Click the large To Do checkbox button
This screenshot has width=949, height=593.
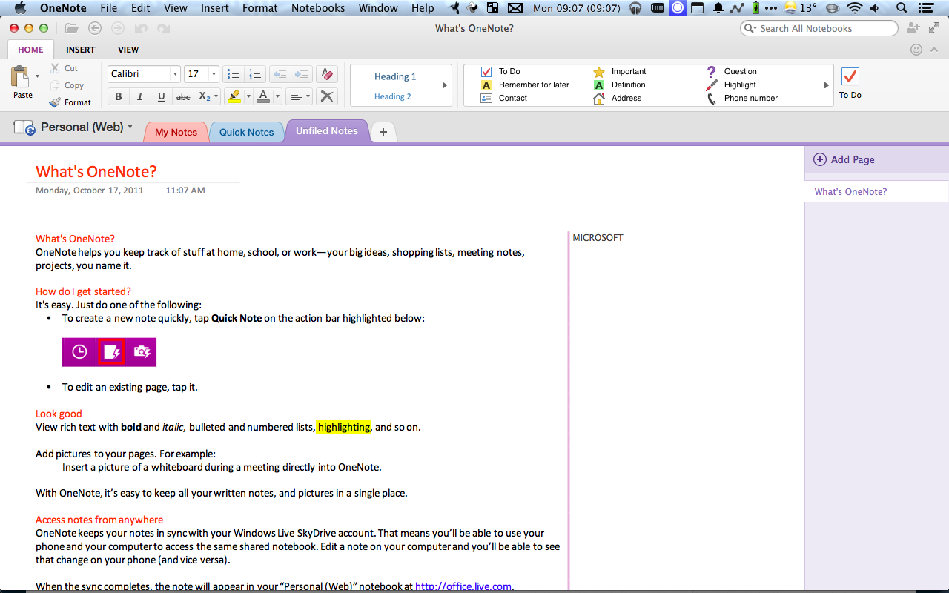[x=850, y=82]
